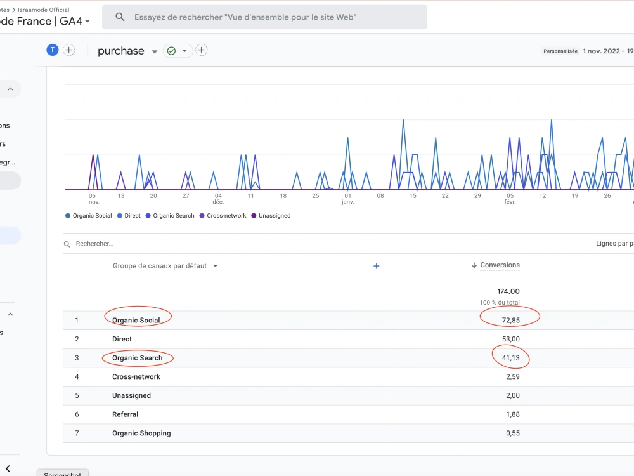This screenshot has width=634, height=476.
Task: Click 'Lignes par page' rows selector label
Action: [614, 244]
